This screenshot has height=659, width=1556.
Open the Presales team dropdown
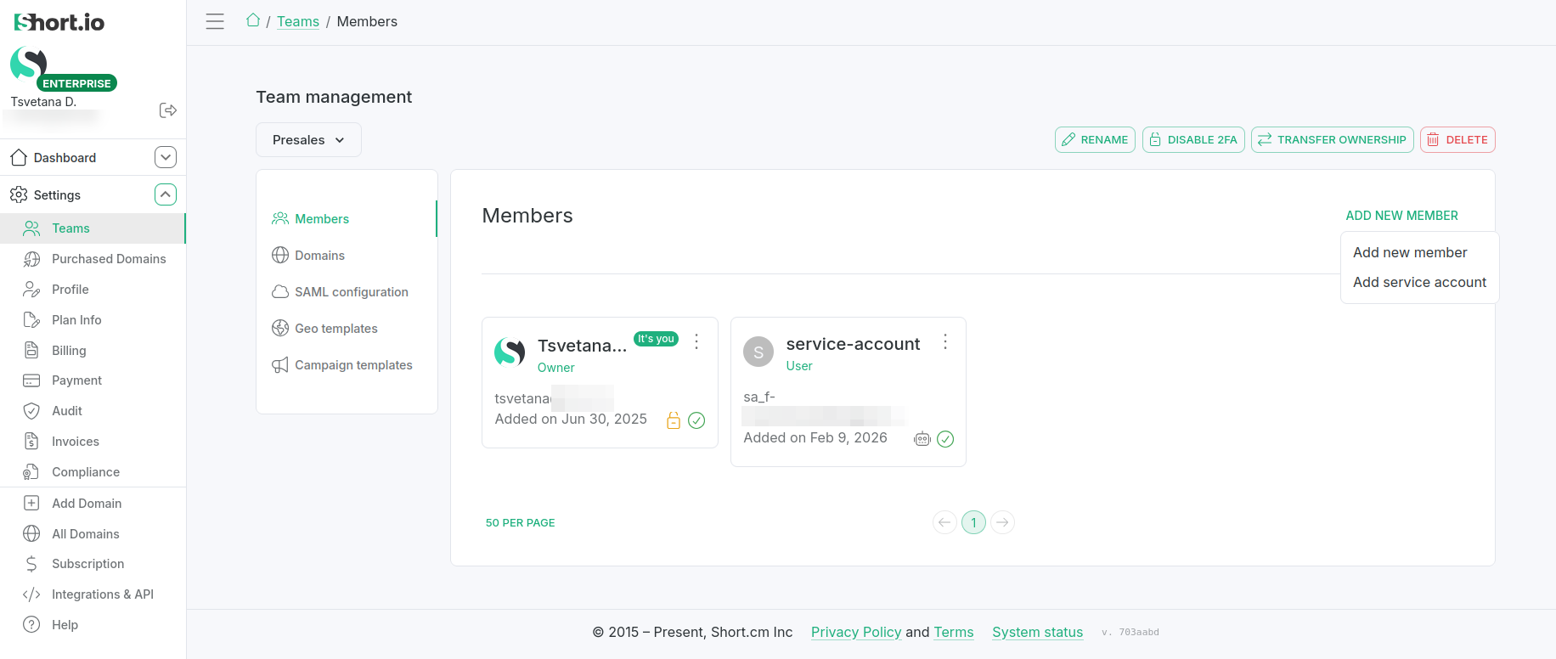308,140
